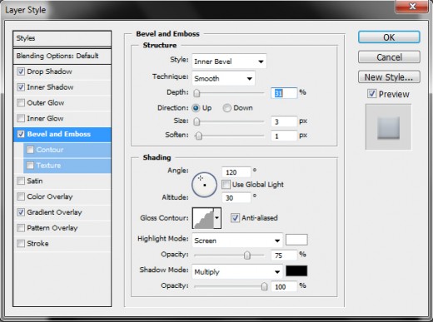Screen dimensions: 433x322
Task: Uncheck the Bevel and Emboss checkbox
Action: [x=21, y=134]
